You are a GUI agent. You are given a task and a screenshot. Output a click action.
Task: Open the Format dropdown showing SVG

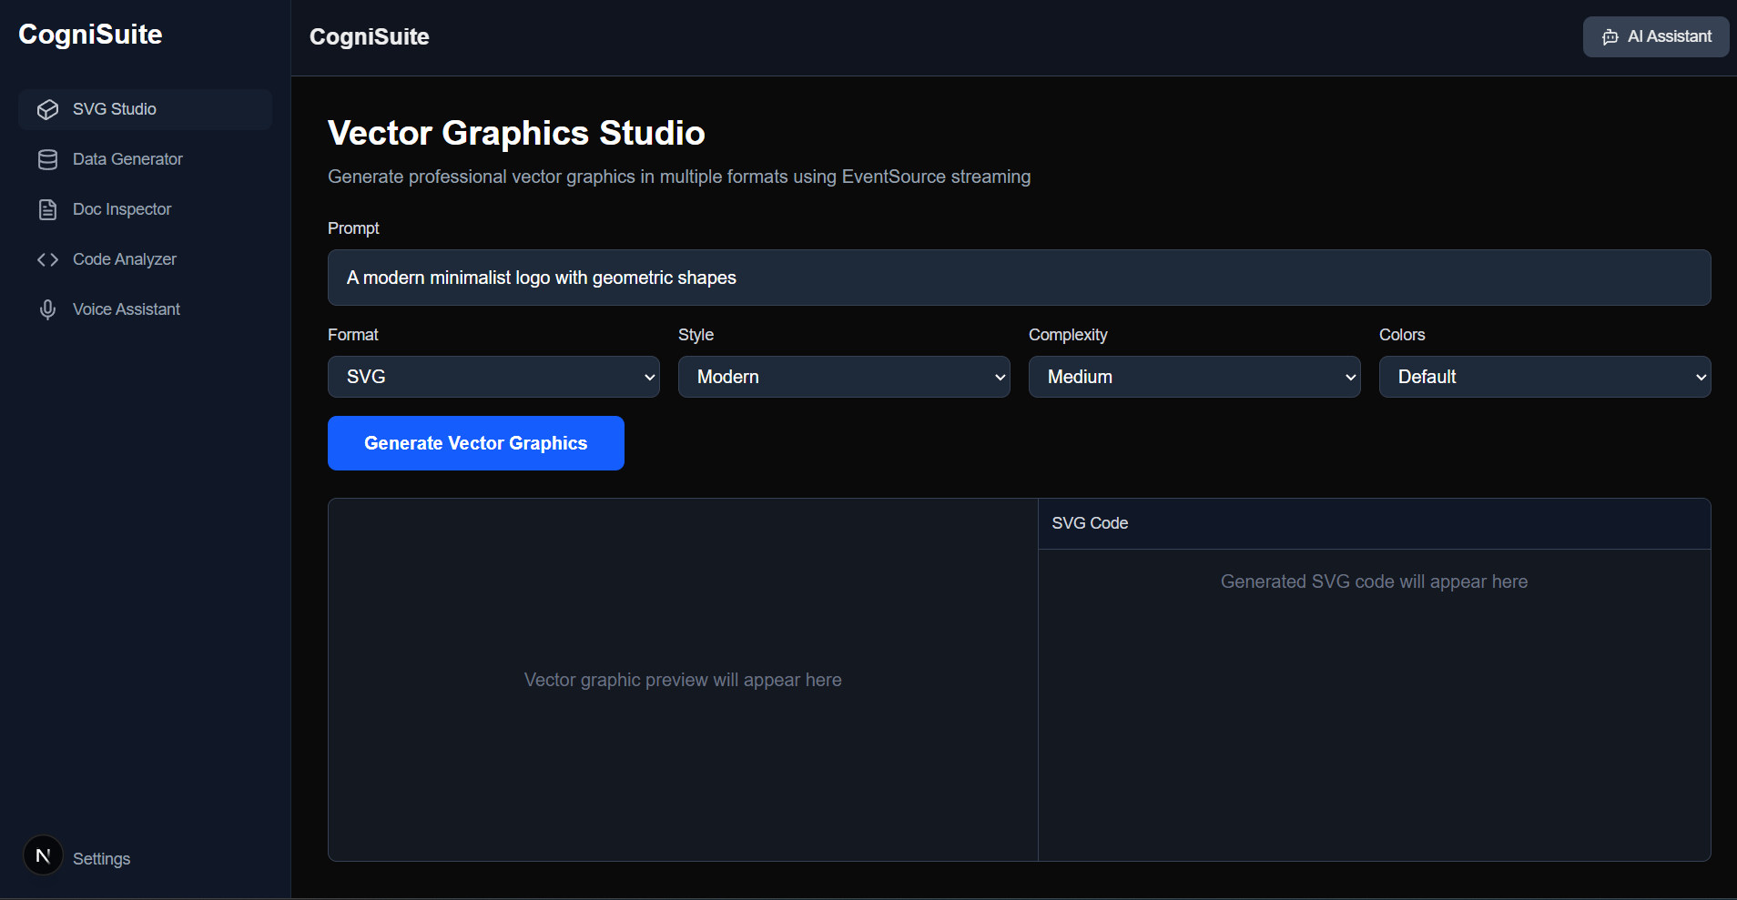493,377
